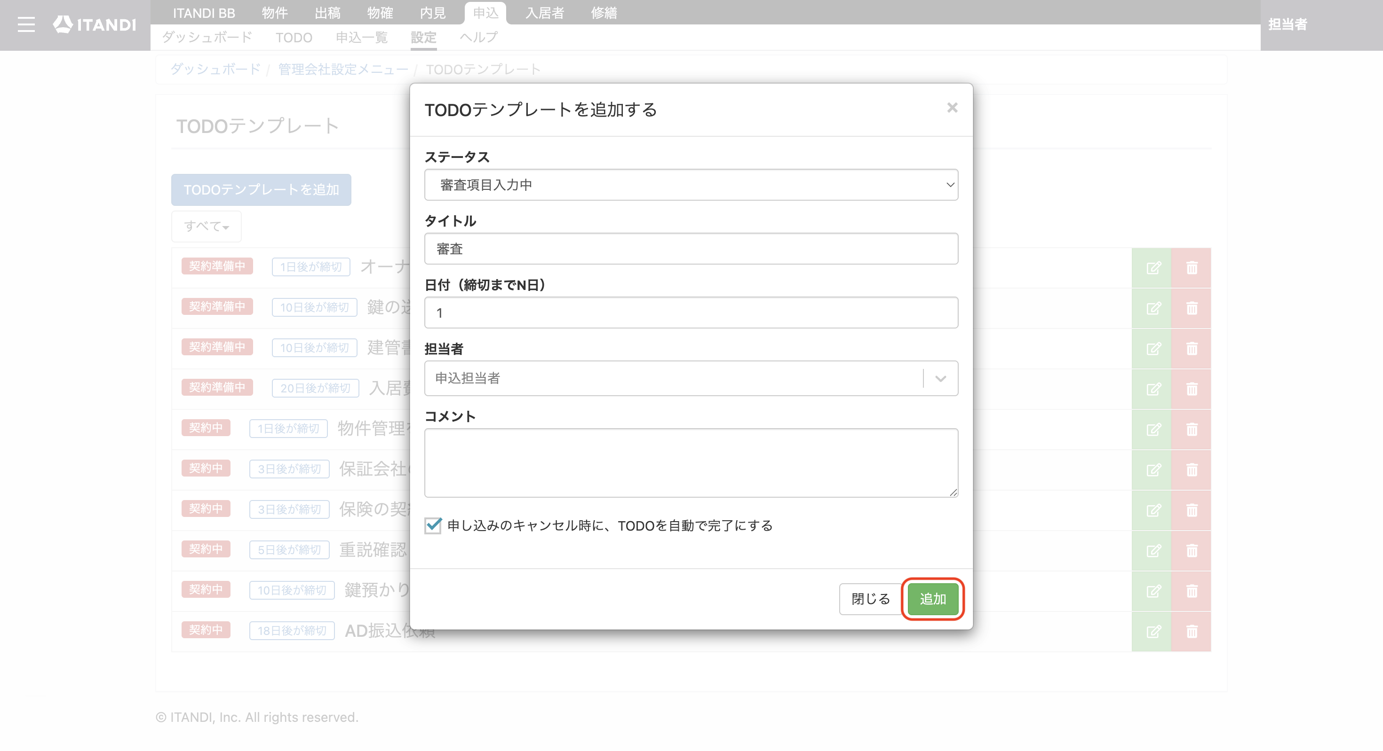Focus the 日付 days input field
The image size is (1383, 751).
(x=691, y=313)
